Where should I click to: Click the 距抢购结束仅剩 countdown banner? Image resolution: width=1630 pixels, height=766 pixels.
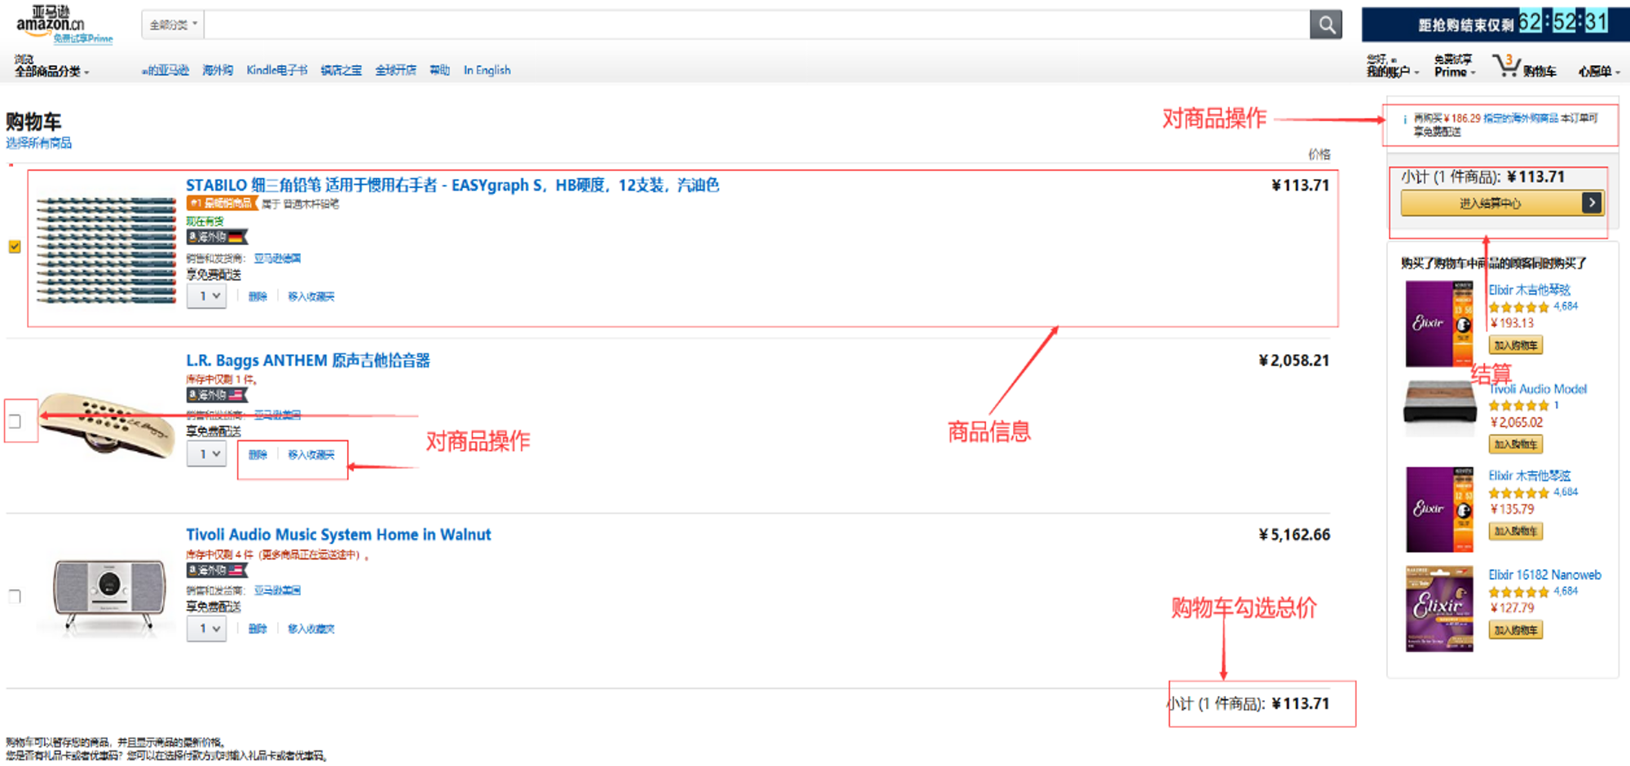pyautogui.click(x=1496, y=24)
